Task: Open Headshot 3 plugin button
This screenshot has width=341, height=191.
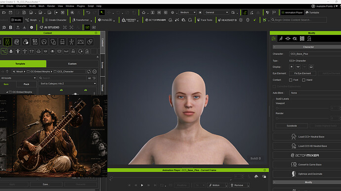Action: pyautogui.click(x=227, y=20)
